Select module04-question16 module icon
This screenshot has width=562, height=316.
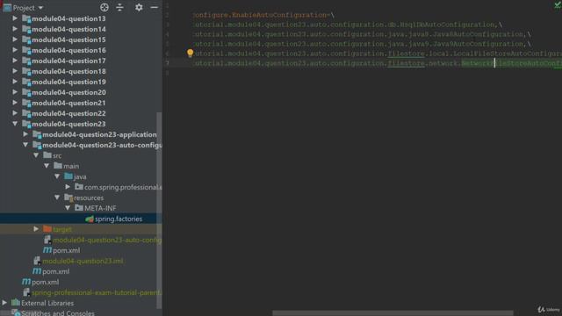click(x=26, y=50)
